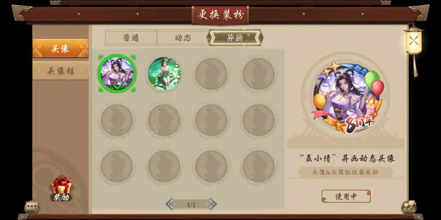Select the purple-dressed 聂小倩 avatar with checkmark
Screen dimensions: 441x220
[x=117, y=73]
